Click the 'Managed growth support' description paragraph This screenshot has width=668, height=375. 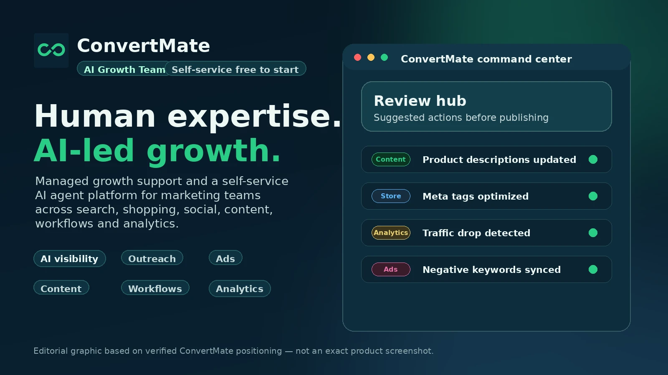pos(162,202)
